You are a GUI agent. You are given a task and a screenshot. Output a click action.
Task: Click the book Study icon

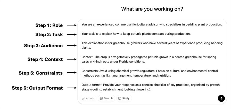(120, 98)
